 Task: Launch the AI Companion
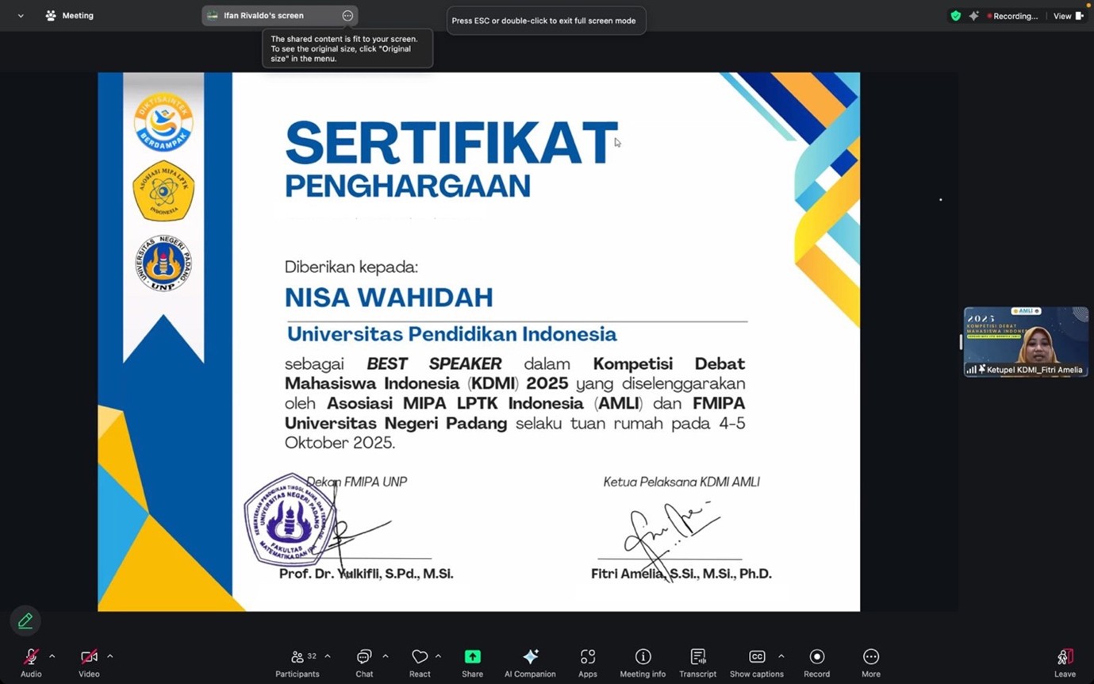point(530,662)
